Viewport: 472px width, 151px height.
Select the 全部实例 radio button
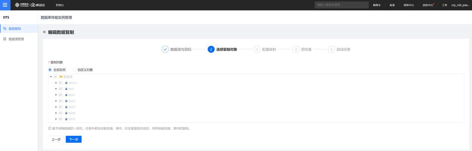(x=50, y=70)
